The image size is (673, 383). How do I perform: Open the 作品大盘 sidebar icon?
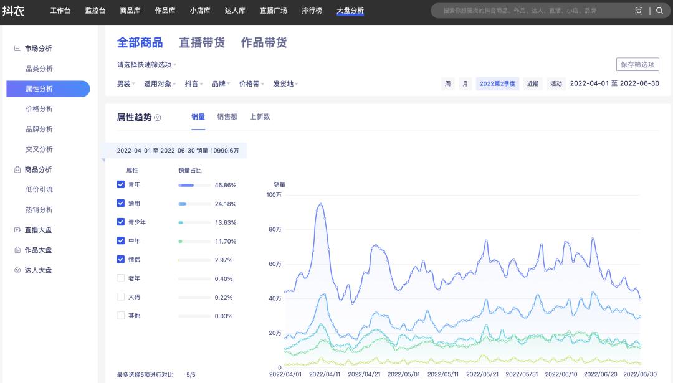point(17,250)
